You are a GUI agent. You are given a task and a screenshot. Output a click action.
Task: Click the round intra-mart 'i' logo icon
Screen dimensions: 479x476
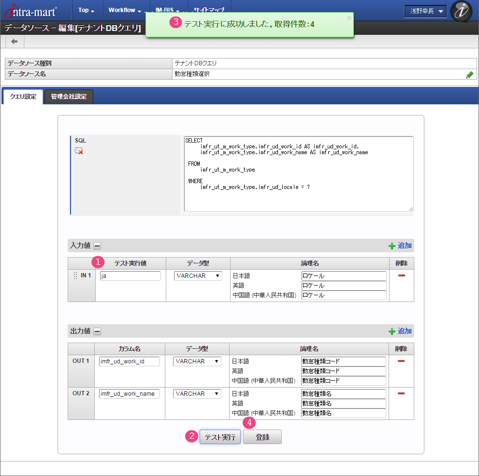461,11
